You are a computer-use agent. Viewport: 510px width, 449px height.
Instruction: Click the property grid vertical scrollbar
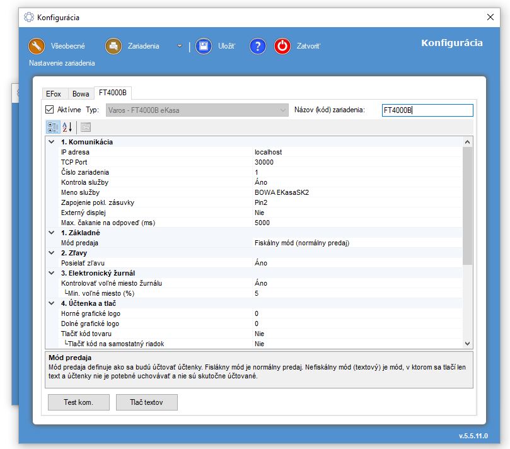tap(467, 202)
